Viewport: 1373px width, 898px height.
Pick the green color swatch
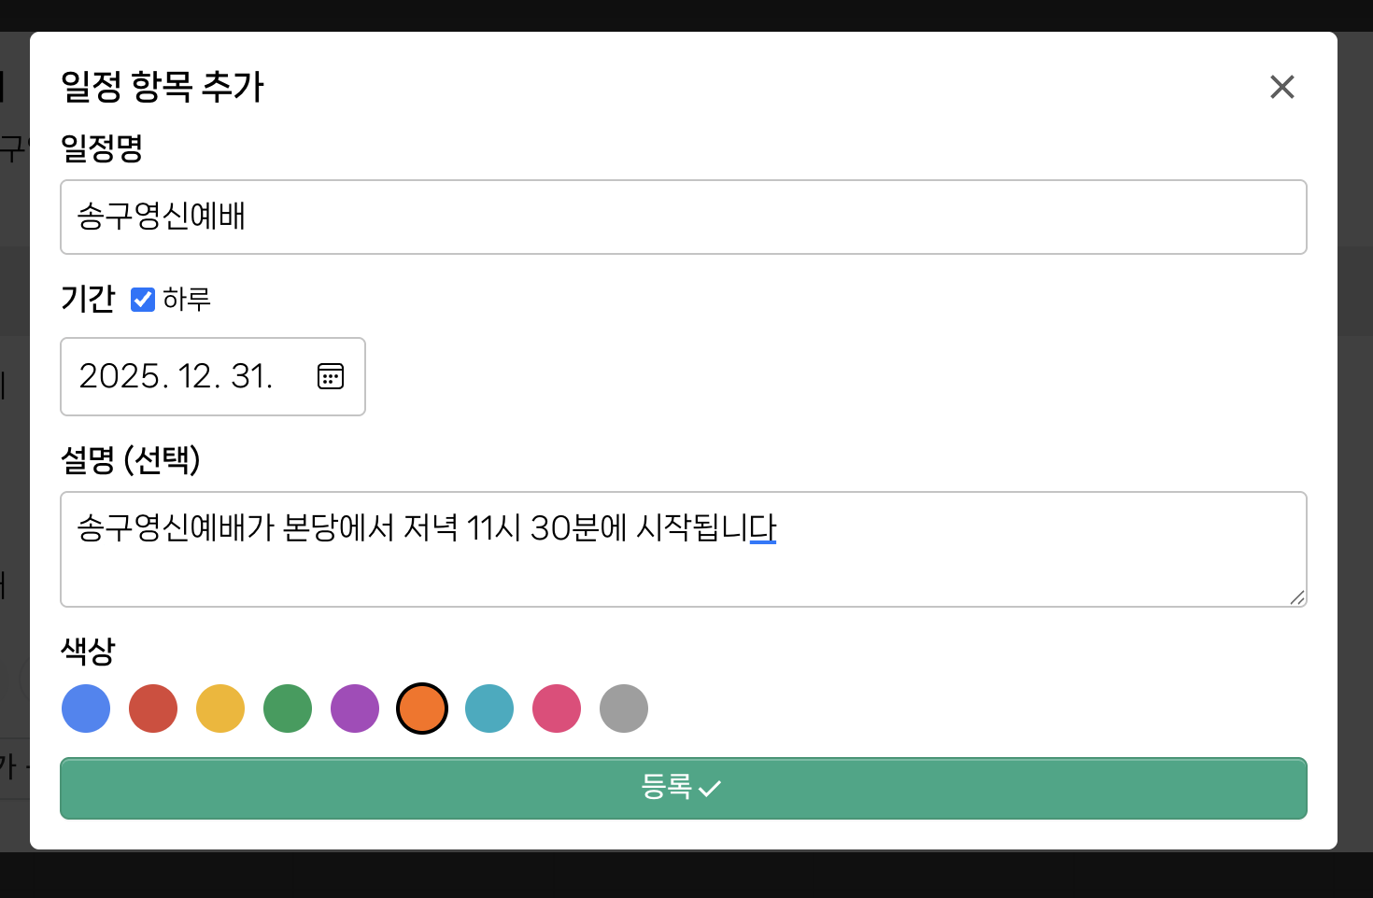[288, 709]
